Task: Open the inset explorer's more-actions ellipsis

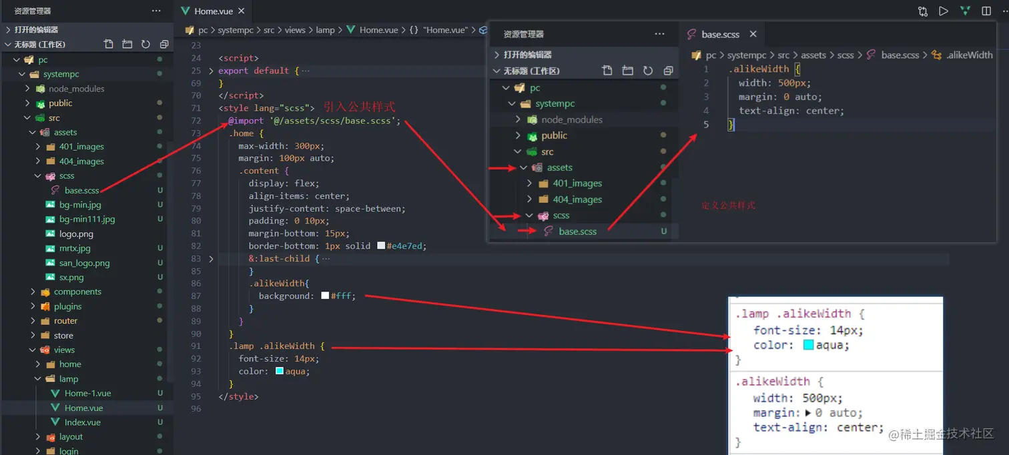Action: (x=659, y=34)
